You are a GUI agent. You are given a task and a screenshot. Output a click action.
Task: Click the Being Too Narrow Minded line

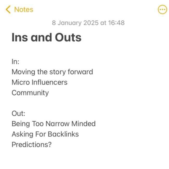pyautogui.click(x=54, y=124)
